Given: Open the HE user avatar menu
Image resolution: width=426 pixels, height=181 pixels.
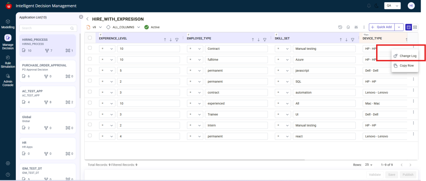Looking at the screenshot, I should coord(411,6).
